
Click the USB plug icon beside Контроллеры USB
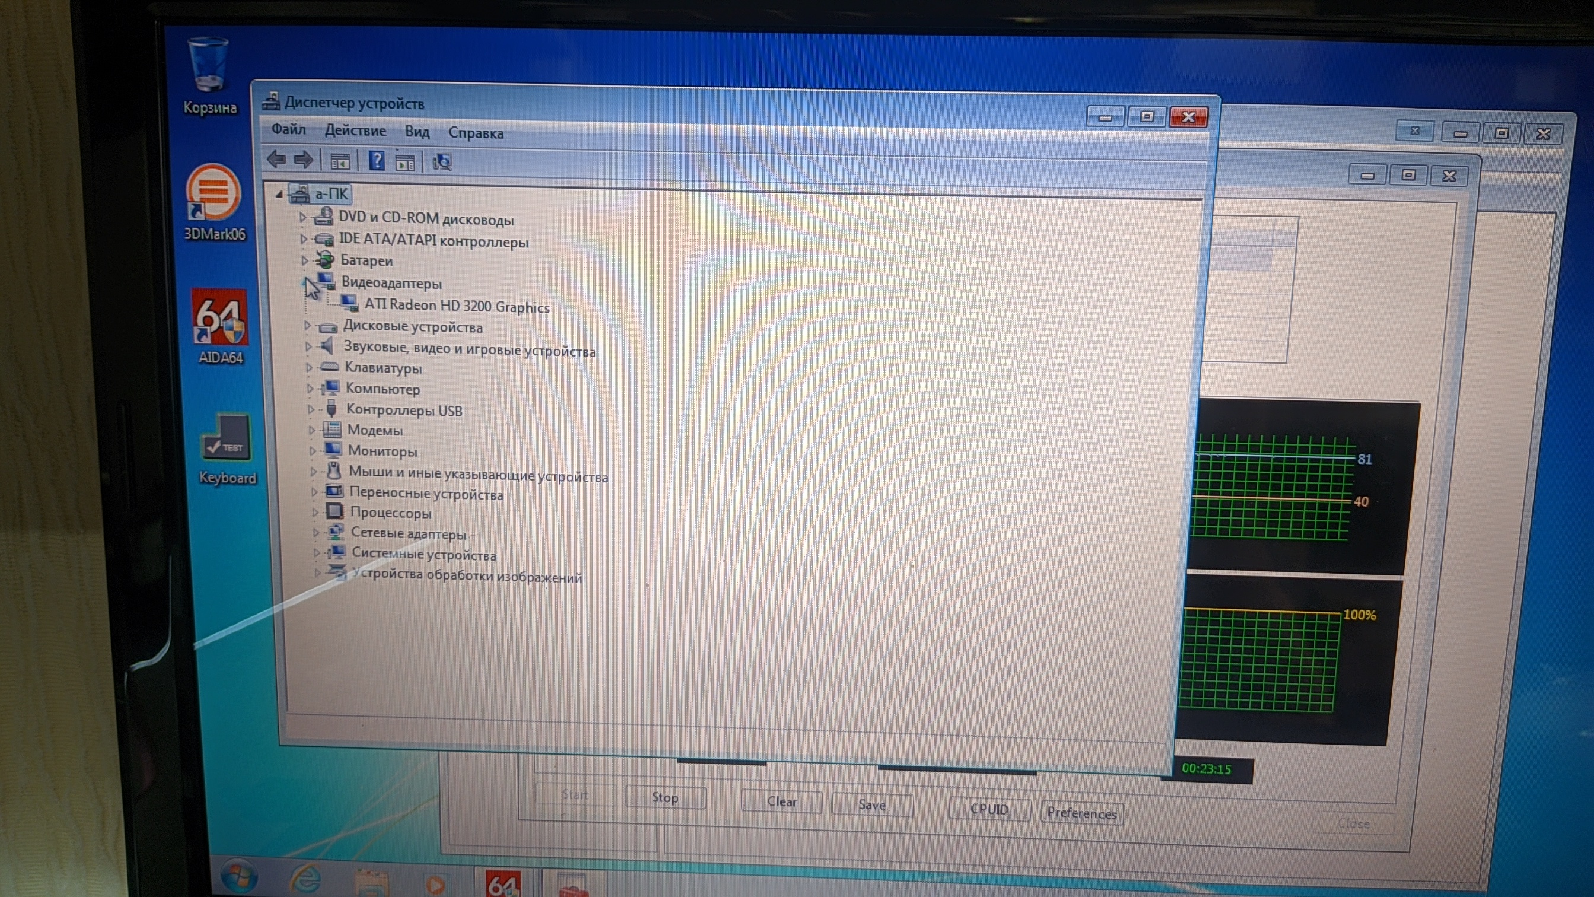pyautogui.click(x=331, y=408)
